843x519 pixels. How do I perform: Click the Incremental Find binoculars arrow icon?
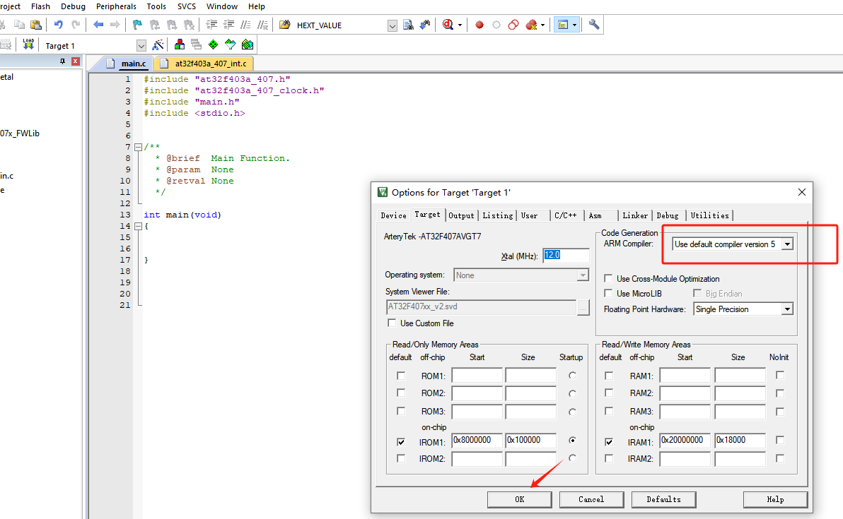pos(425,25)
